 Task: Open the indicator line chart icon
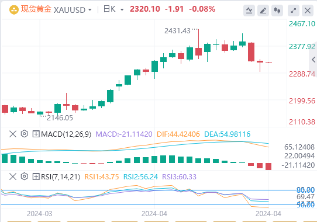[x=249, y=11]
